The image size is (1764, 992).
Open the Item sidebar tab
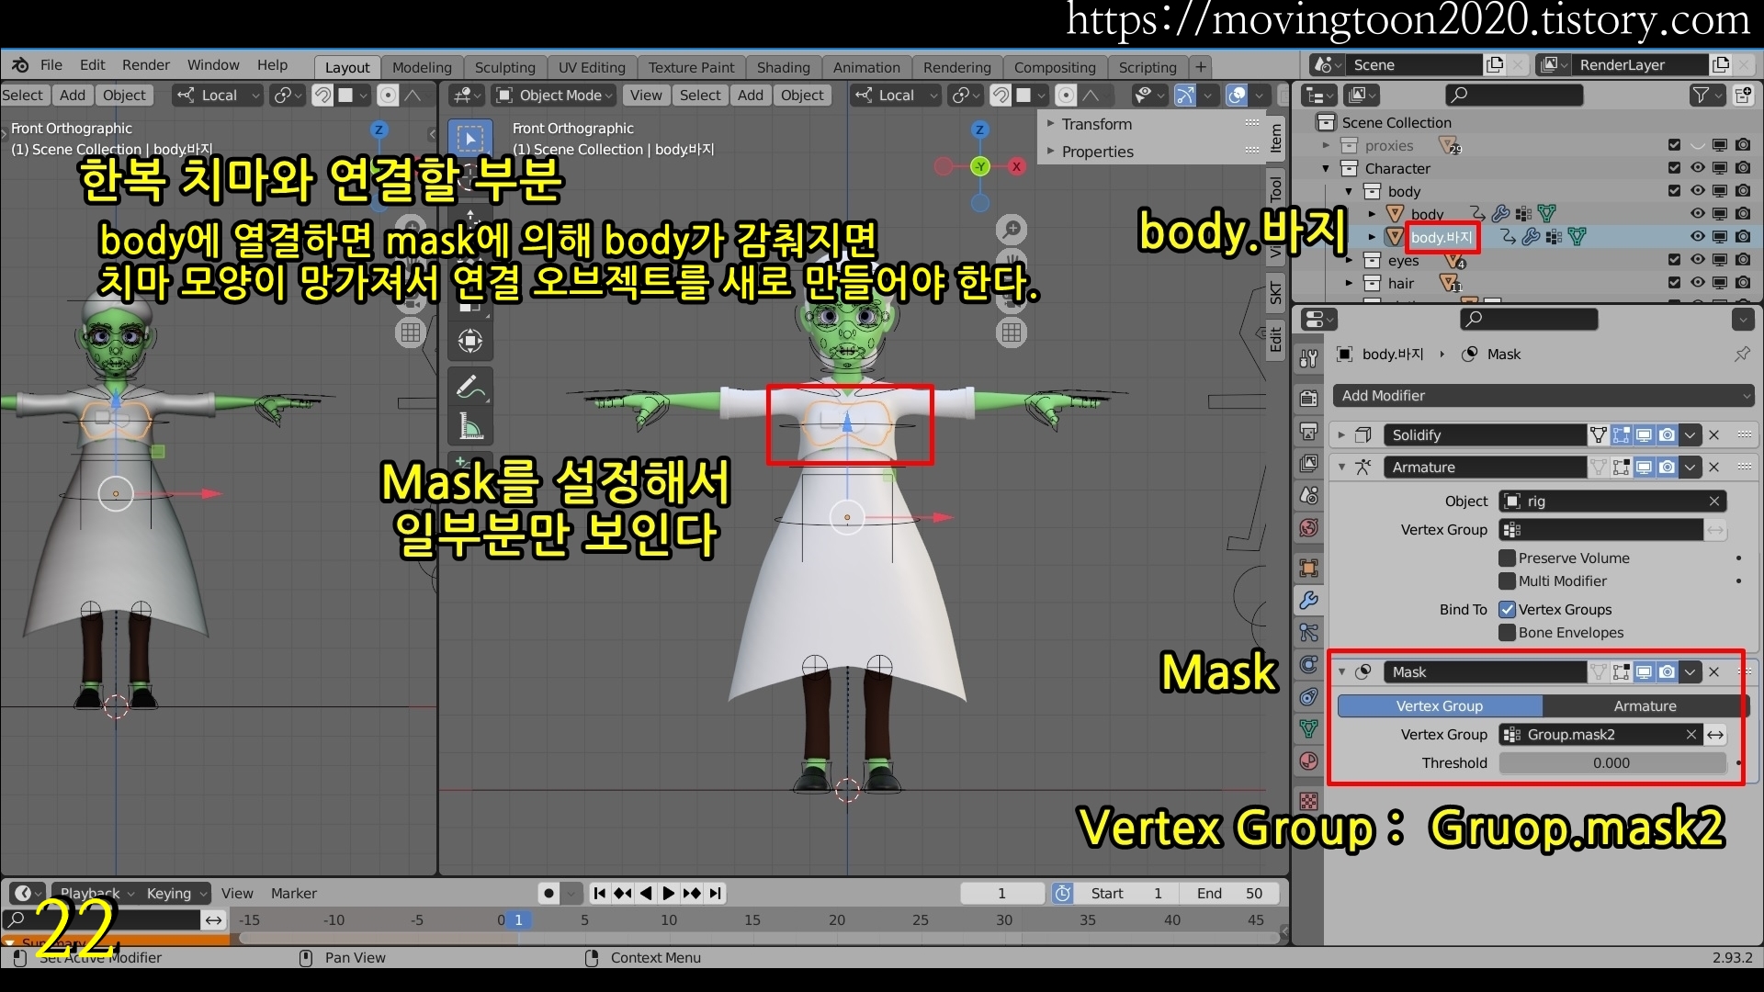(1276, 138)
